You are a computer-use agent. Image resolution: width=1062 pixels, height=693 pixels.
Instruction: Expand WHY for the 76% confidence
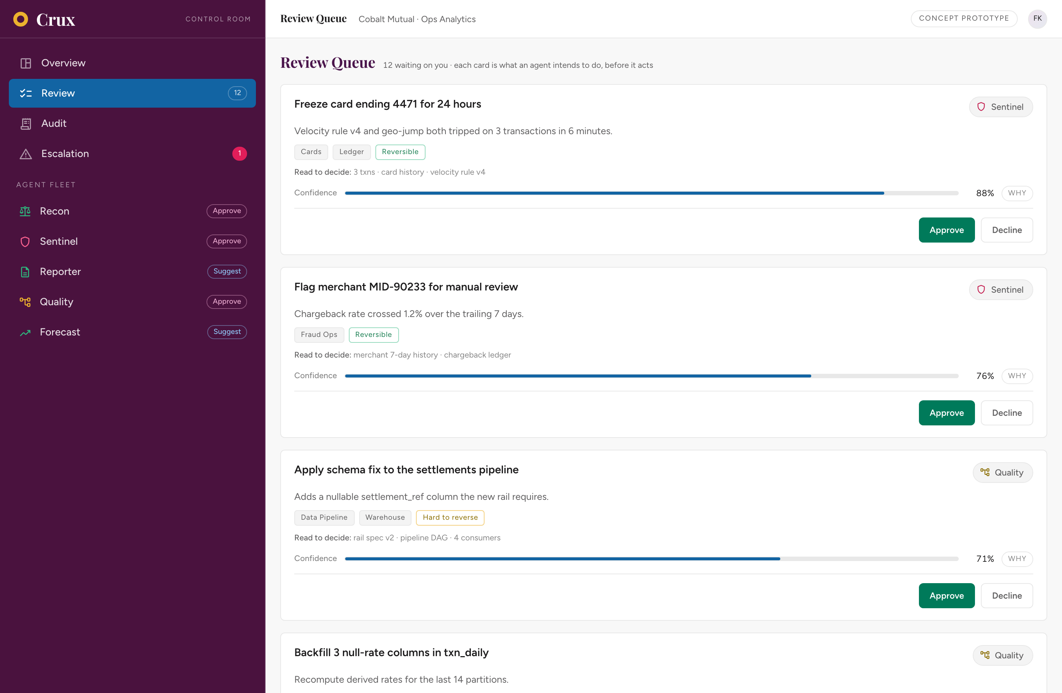point(1017,376)
